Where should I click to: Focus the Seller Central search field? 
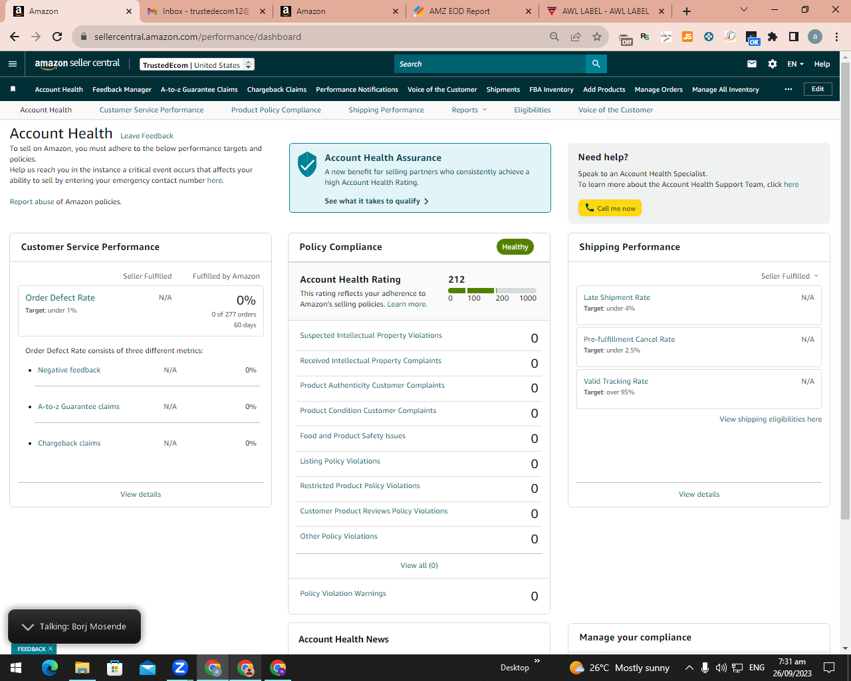click(490, 64)
